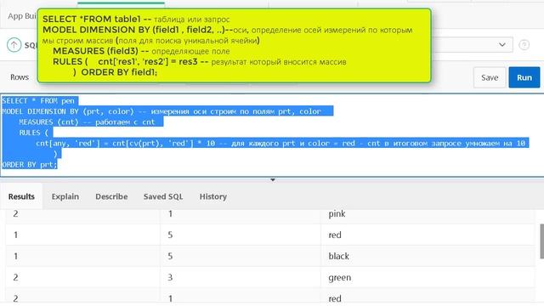Switch to the Explain tab
The image size is (544, 306).
click(65, 196)
